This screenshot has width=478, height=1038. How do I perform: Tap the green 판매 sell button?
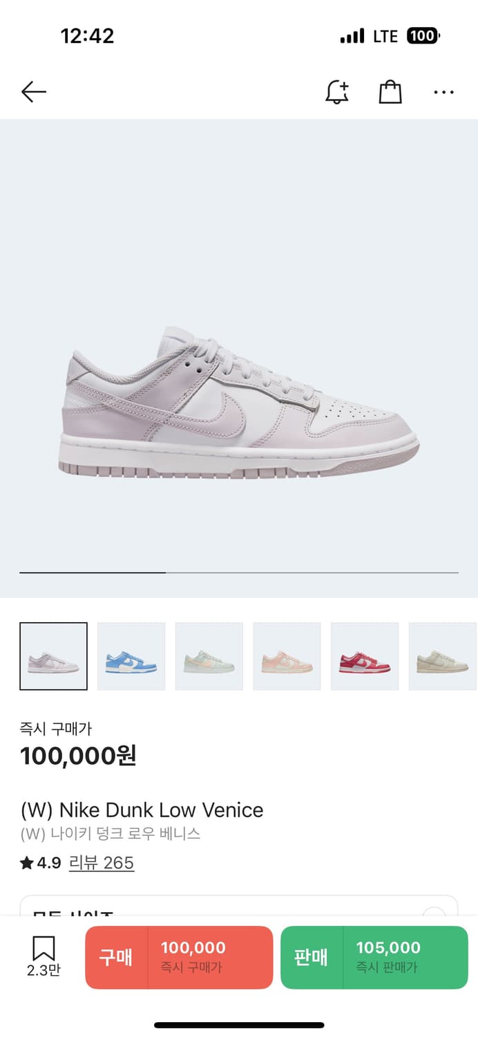[374, 958]
